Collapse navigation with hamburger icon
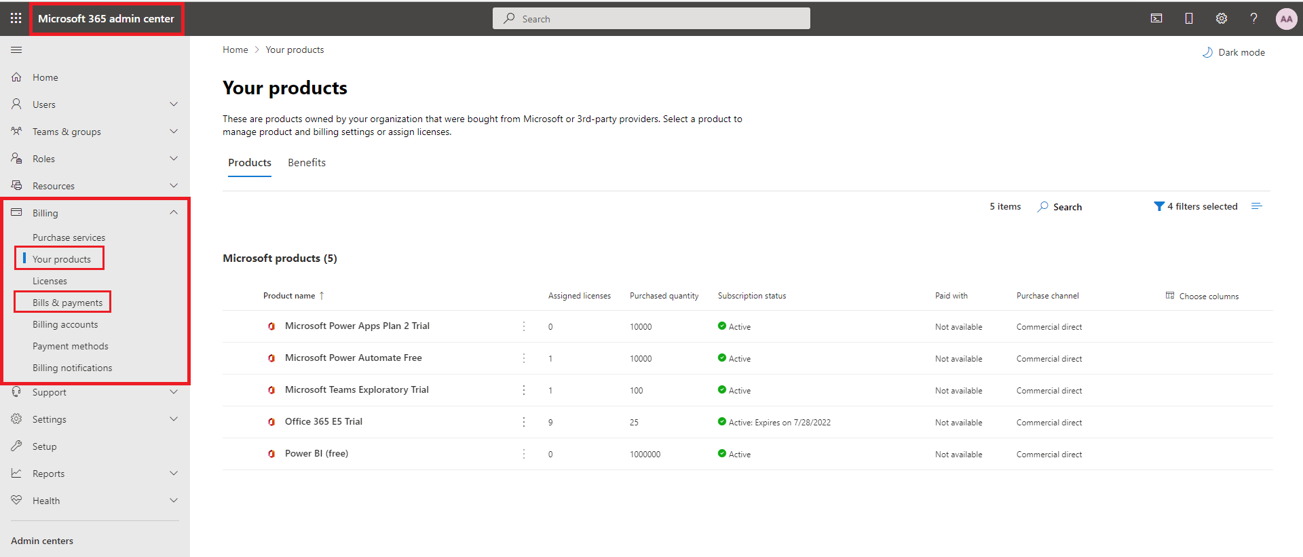Image resolution: width=1303 pixels, height=557 pixels. [16, 50]
